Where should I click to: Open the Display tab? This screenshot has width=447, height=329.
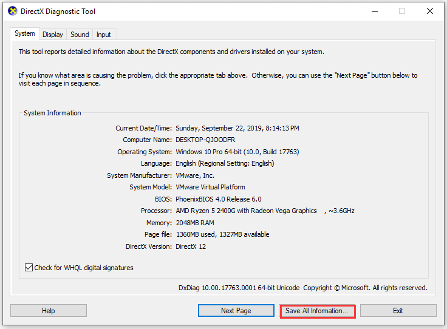(x=53, y=35)
